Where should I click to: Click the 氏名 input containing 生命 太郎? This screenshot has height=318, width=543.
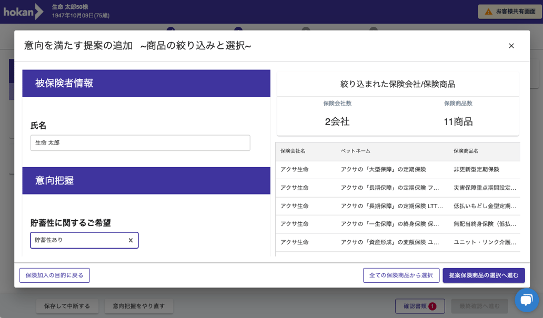[140, 142]
